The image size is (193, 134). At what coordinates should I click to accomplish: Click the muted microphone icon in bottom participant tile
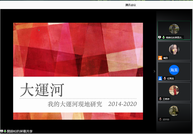tap(160, 119)
